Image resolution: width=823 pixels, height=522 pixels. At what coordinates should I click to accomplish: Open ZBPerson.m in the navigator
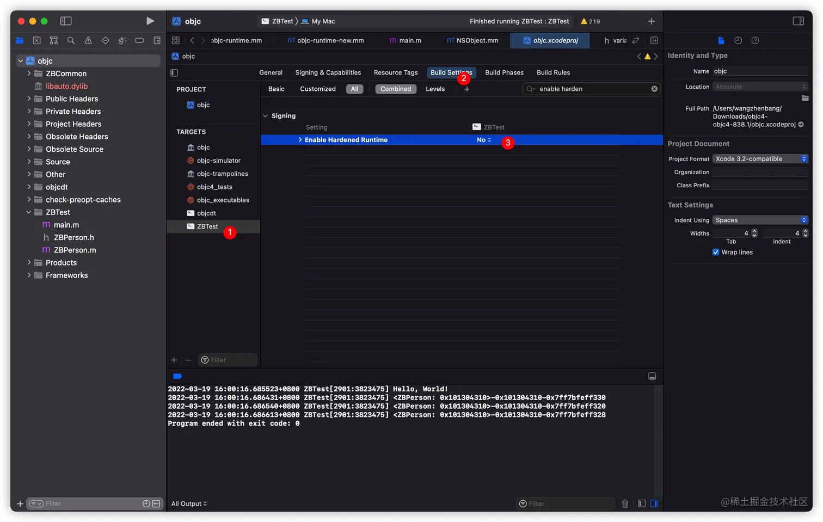(x=75, y=250)
